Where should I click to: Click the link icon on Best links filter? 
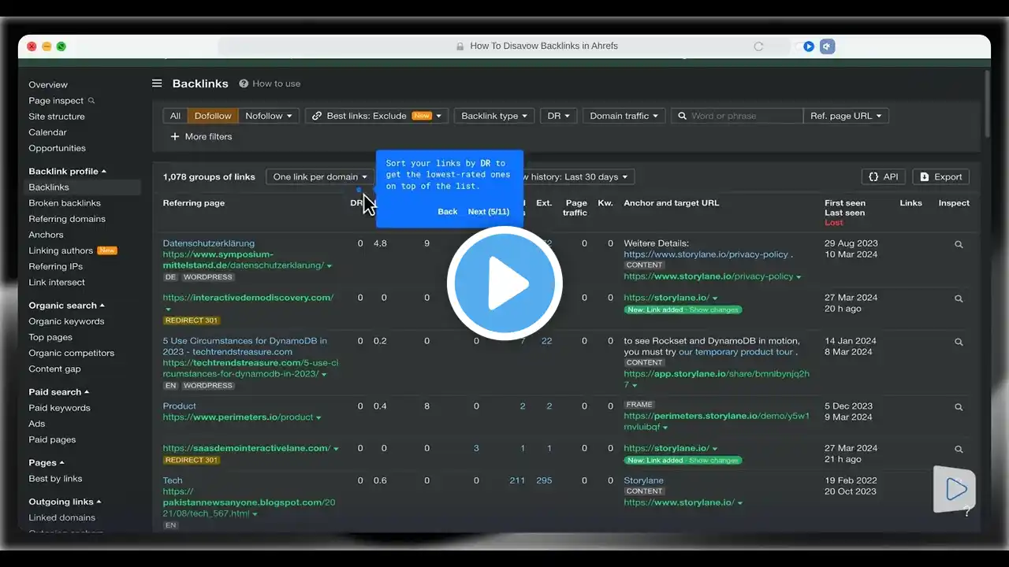317,116
